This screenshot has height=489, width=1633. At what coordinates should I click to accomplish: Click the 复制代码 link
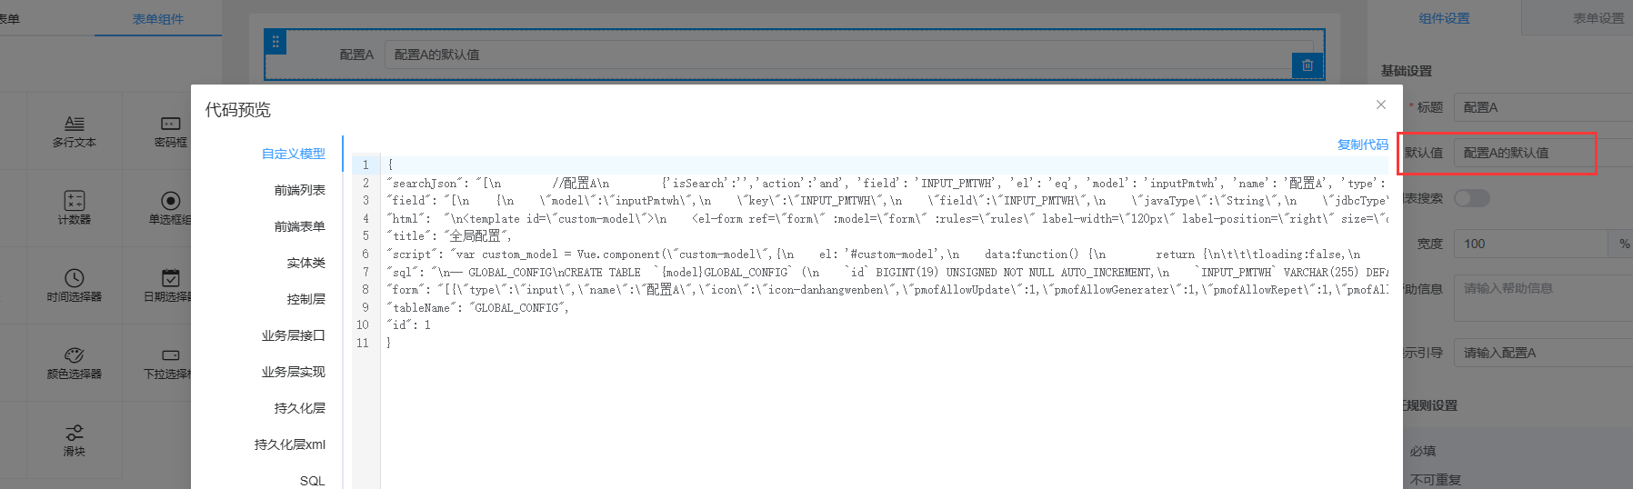(x=1362, y=145)
